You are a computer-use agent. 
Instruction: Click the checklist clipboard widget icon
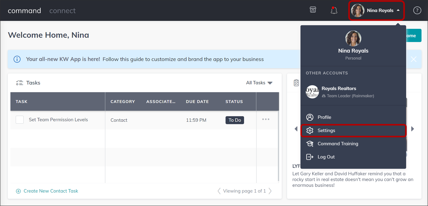click(296, 83)
